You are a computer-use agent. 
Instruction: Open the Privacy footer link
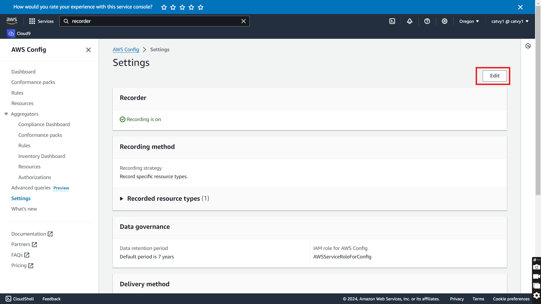point(457,299)
